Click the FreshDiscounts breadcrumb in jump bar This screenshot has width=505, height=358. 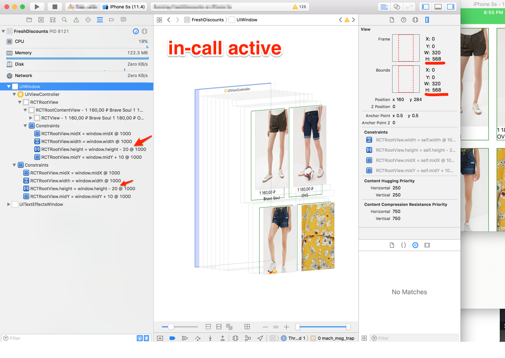coord(207,20)
